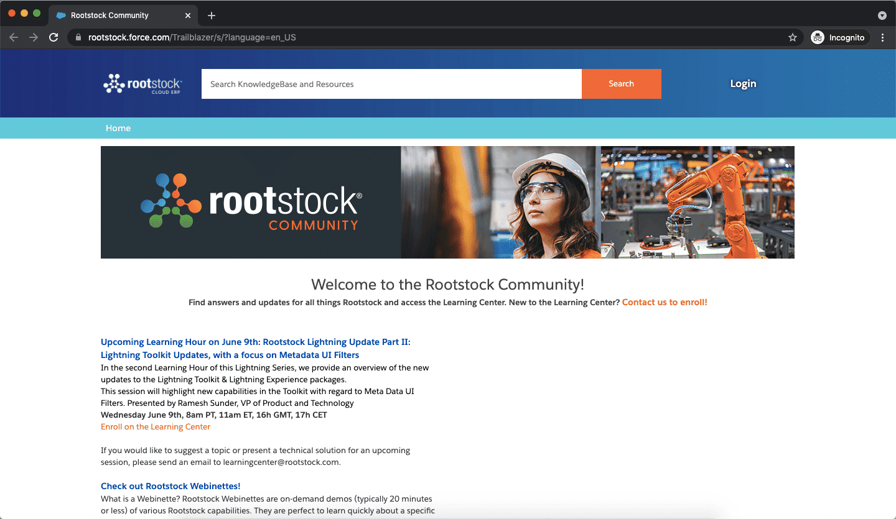
Task: Open a new tab with the plus icon
Action: (212, 16)
